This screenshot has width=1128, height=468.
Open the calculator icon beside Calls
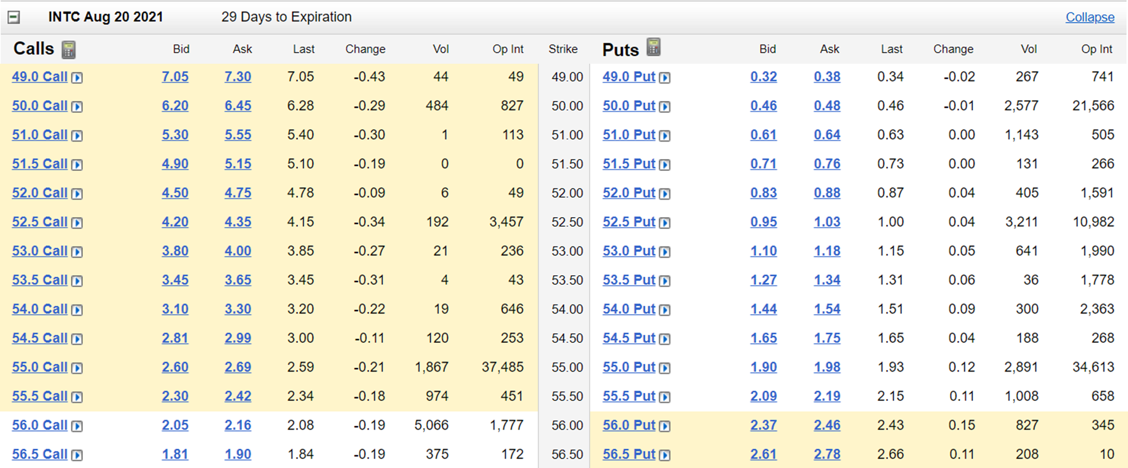tap(68, 50)
